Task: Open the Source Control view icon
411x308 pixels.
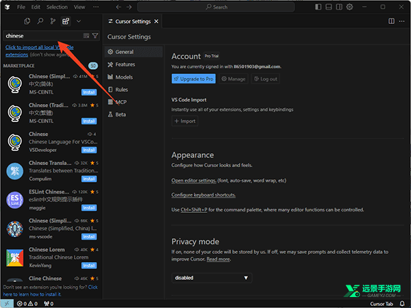Action: click(x=53, y=21)
